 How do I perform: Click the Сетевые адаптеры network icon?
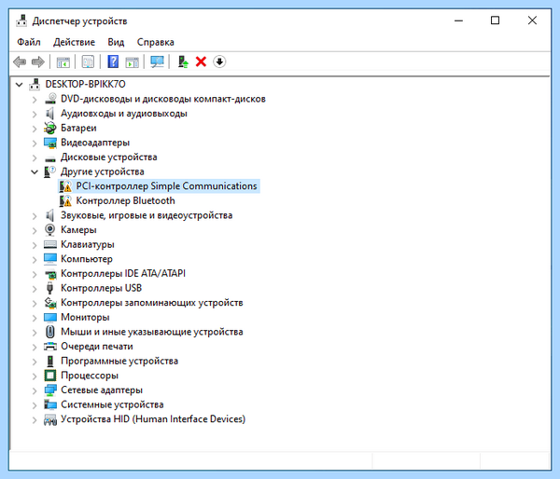pos(50,390)
